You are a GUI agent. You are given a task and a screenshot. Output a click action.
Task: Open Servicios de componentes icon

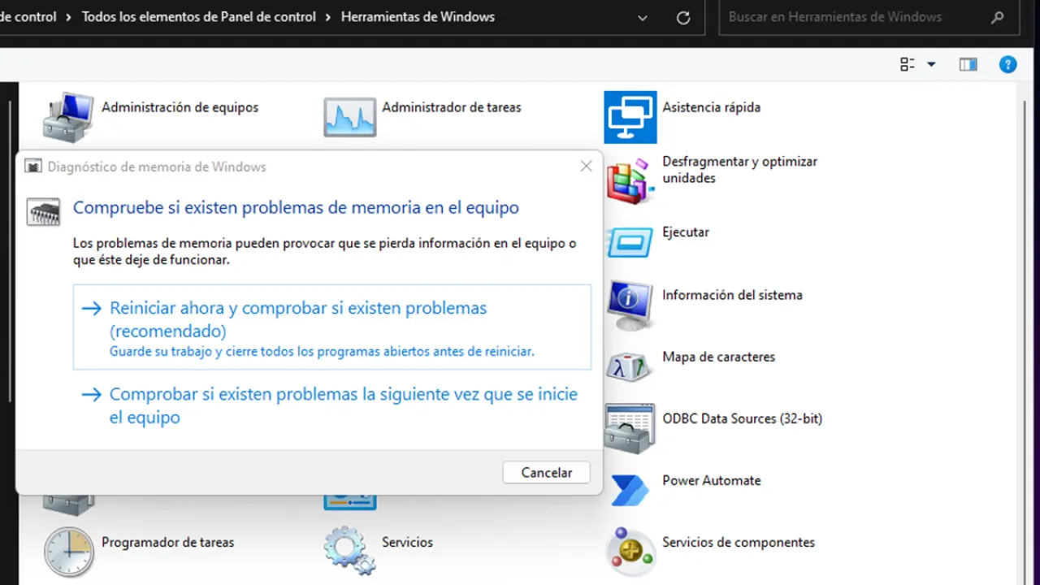[x=630, y=552]
